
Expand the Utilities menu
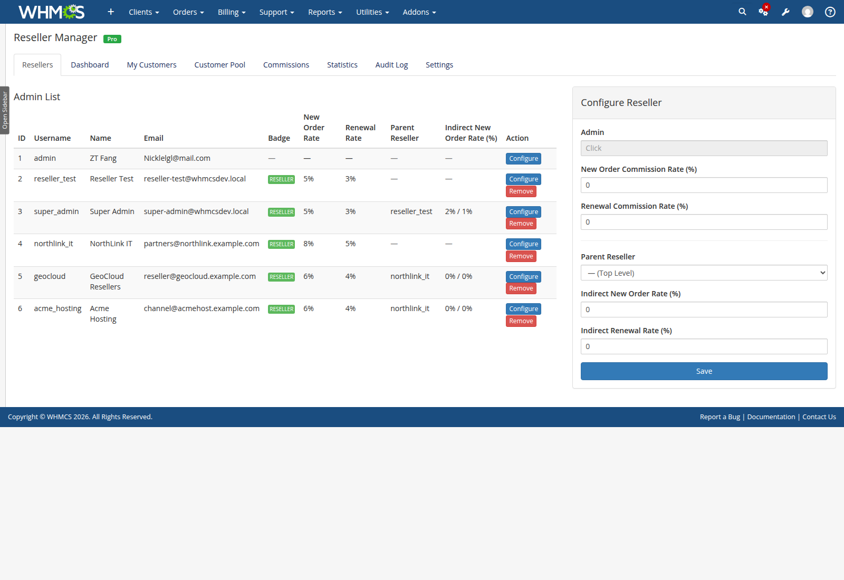[372, 12]
